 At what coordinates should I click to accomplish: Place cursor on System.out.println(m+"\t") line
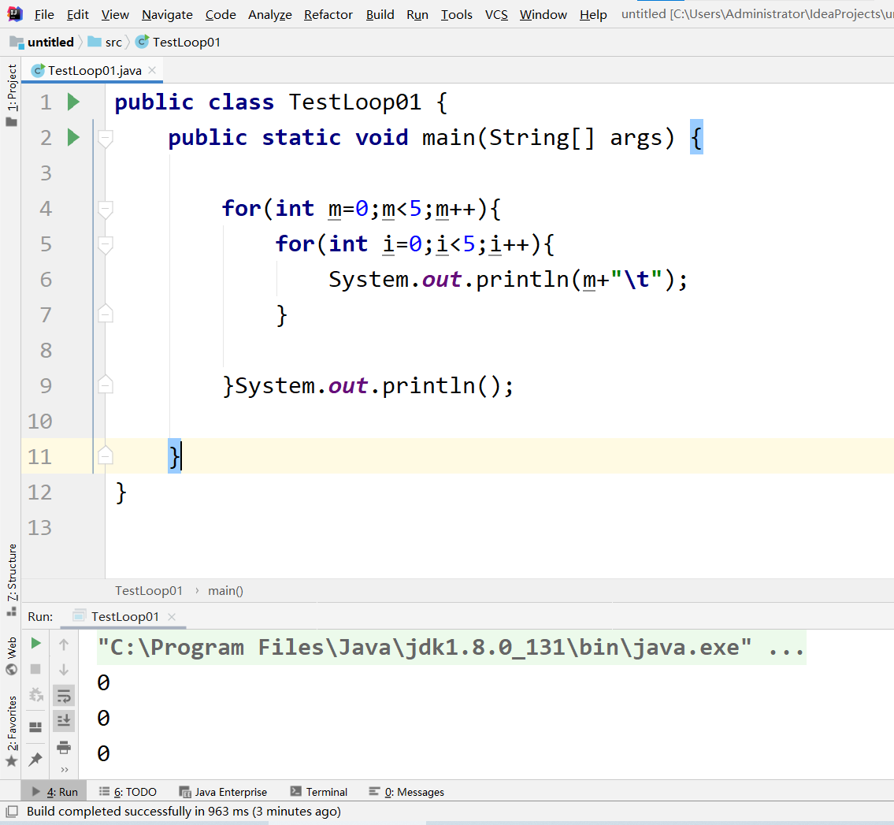click(x=508, y=279)
